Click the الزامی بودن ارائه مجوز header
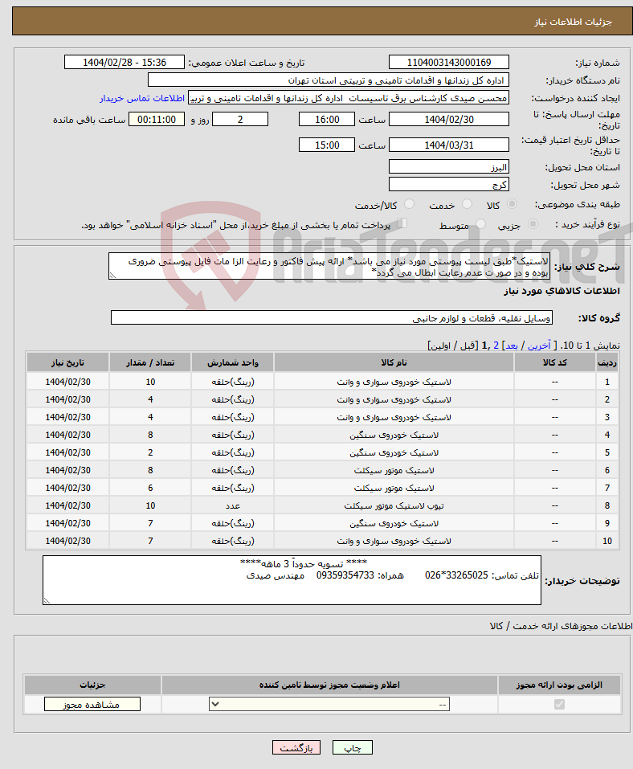Screen dimensions: 633x769 point(559,685)
